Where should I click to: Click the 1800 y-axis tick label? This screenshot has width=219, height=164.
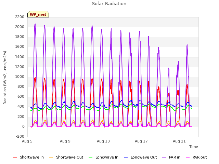pyautogui.click(x=20, y=37)
